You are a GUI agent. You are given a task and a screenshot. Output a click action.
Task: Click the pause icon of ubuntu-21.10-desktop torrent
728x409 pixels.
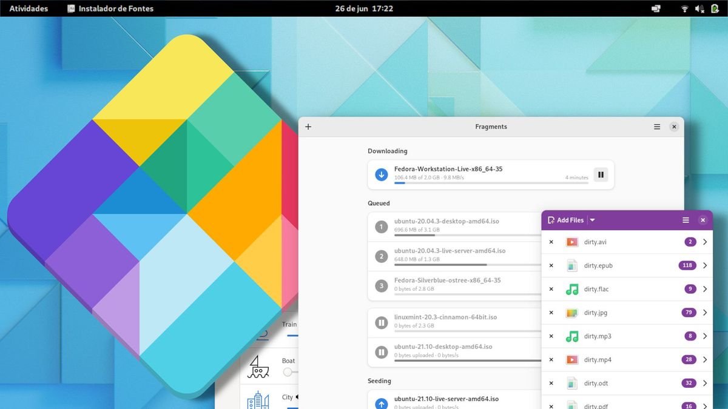382,352
